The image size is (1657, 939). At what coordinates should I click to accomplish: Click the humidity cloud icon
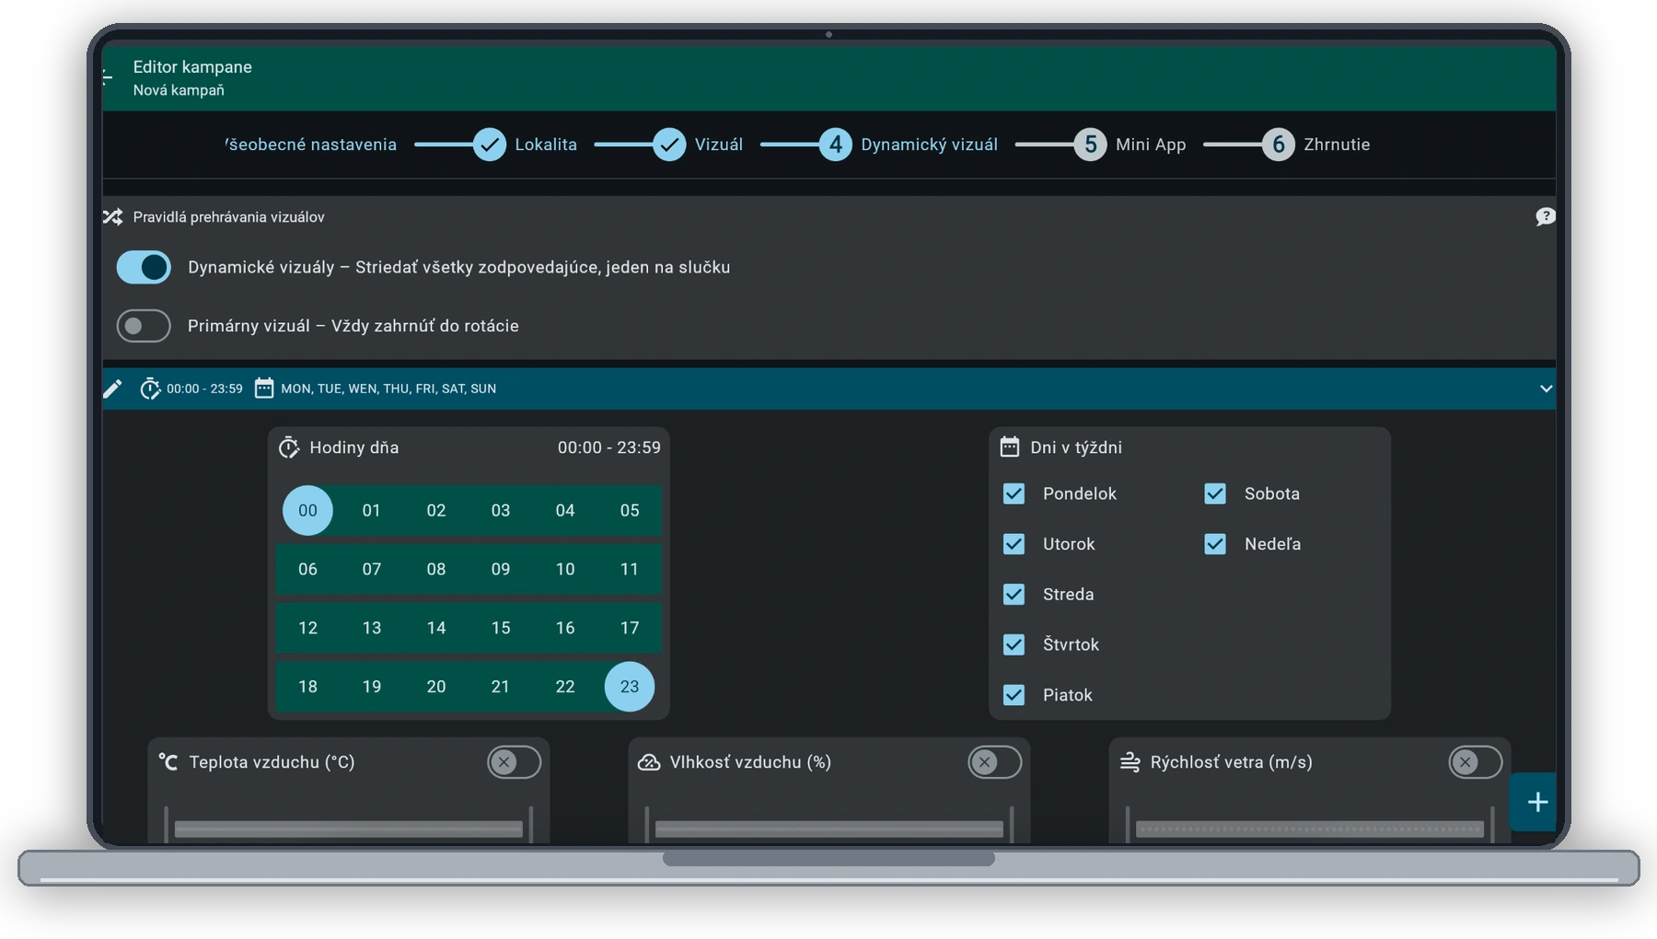[649, 762]
